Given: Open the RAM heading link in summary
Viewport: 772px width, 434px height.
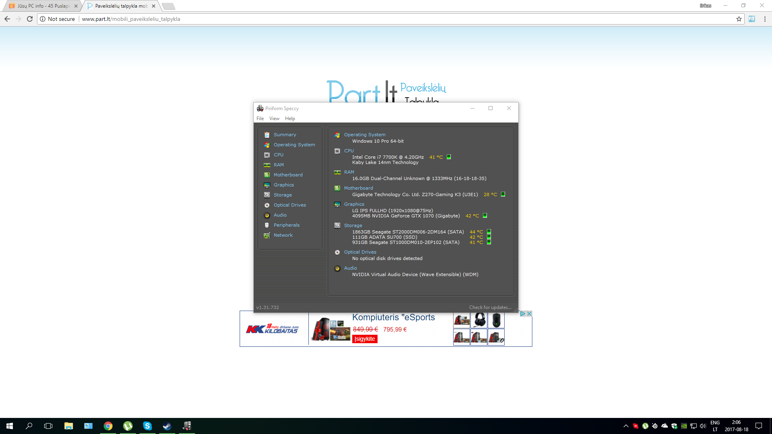Looking at the screenshot, I should (x=349, y=172).
